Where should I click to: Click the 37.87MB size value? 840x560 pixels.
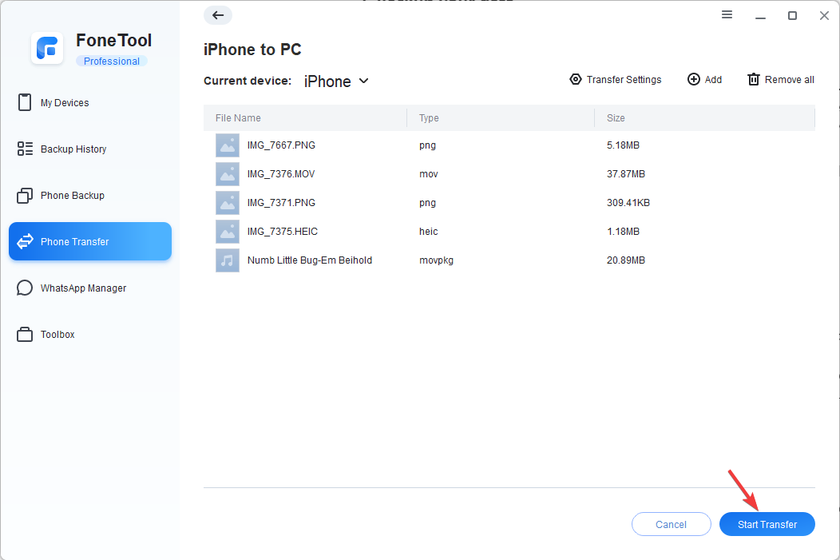tap(626, 174)
